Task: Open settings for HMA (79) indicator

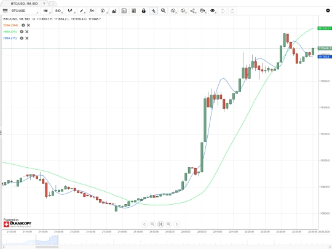Action: [x=22, y=32]
